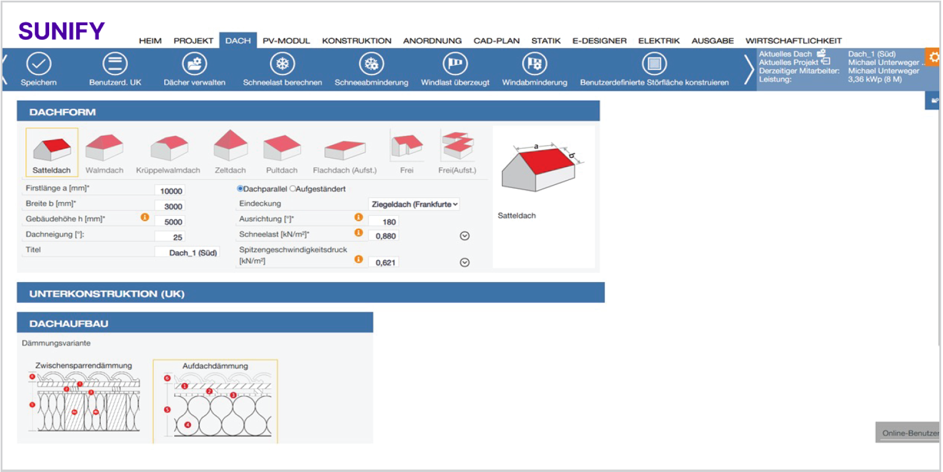The width and height of the screenshot is (943, 472).
Task: Click Dach_1 (Süd) in header info
Action: click(x=872, y=54)
